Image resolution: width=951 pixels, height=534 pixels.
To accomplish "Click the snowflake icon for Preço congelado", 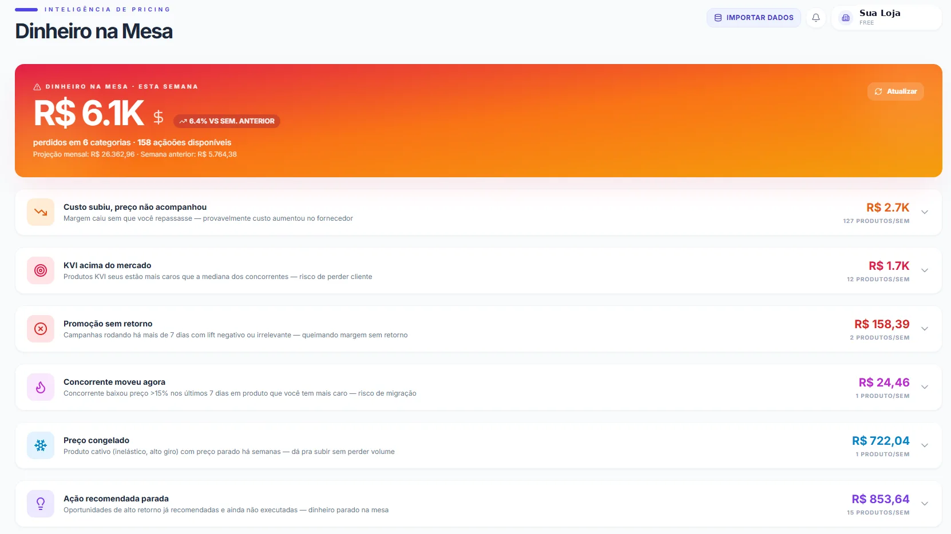I will (41, 445).
